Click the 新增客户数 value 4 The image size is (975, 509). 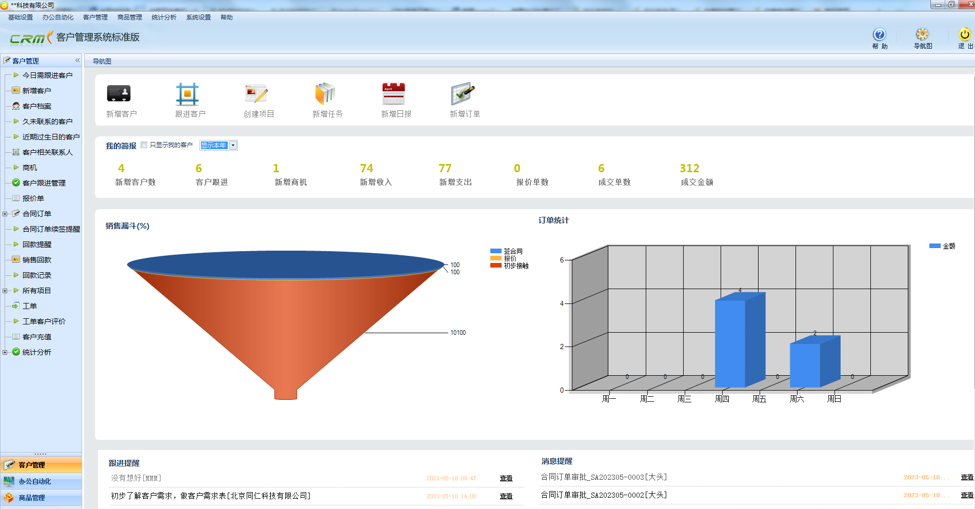click(121, 168)
